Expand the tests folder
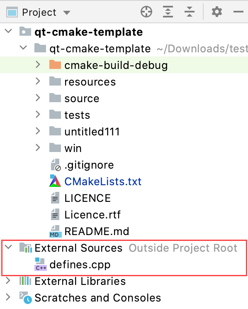Screen dimensions: 248x309 point(38,114)
